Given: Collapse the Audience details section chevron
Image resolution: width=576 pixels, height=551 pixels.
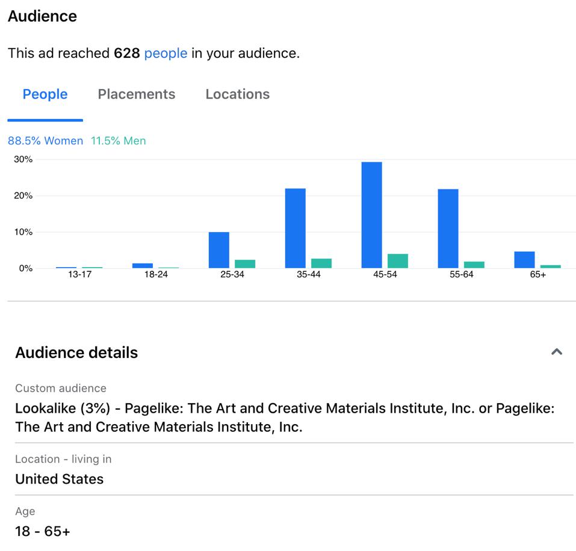Looking at the screenshot, I should pyautogui.click(x=557, y=352).
